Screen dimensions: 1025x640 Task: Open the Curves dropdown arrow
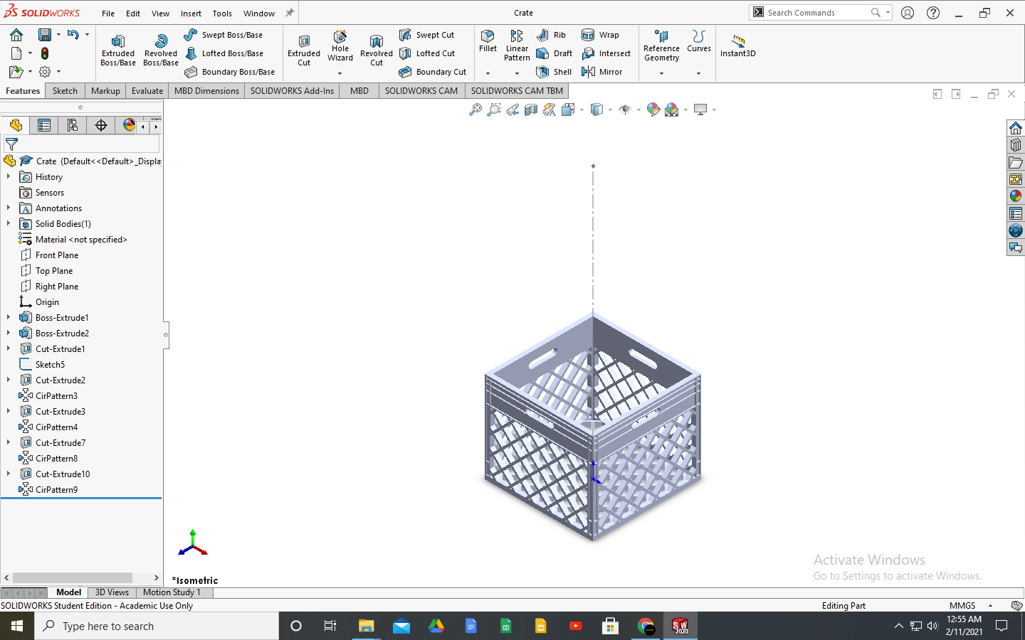click(698, 73)
